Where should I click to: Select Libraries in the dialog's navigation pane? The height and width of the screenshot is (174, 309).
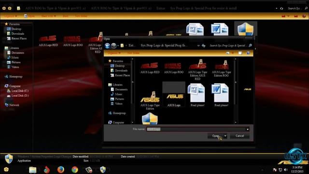click(x=115, y=85)
